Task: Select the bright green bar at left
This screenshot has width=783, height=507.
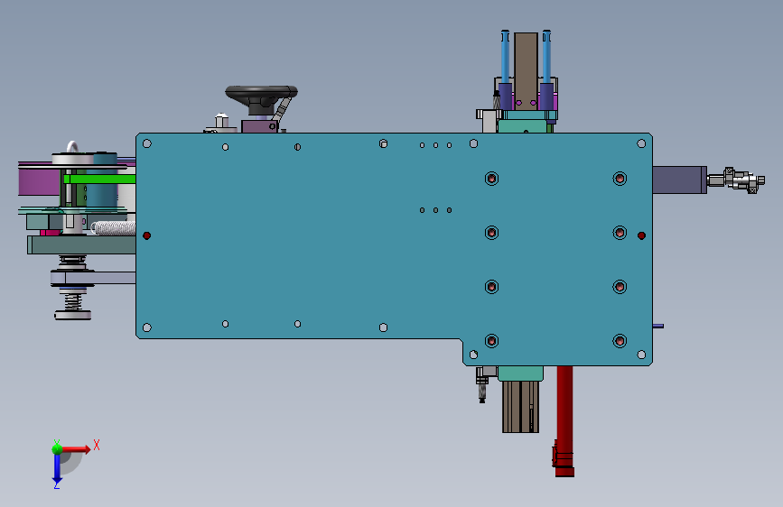Action: 100,179
